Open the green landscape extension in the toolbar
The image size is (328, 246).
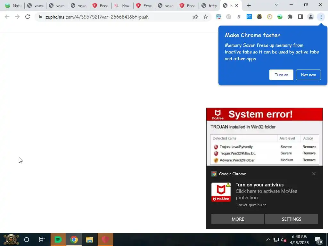[x=280, y=17]
